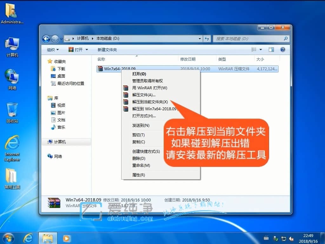Open the 回收站 (Recycle Bin) icon

click(12, 111)
